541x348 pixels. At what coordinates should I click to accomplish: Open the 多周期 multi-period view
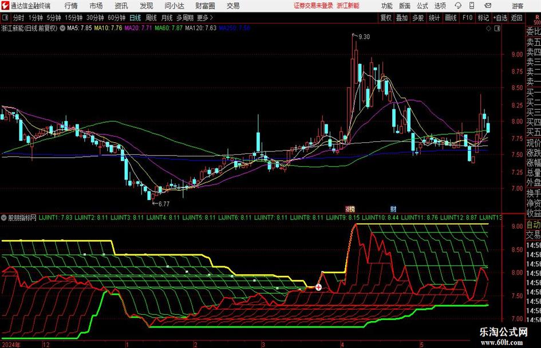point(185,18)
